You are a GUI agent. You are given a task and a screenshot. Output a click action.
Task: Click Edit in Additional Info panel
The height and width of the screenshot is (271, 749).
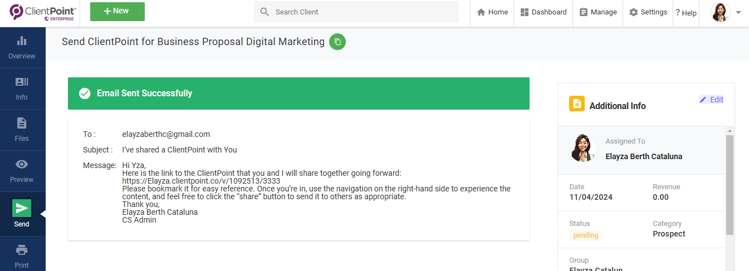click(x=712, y=100)
